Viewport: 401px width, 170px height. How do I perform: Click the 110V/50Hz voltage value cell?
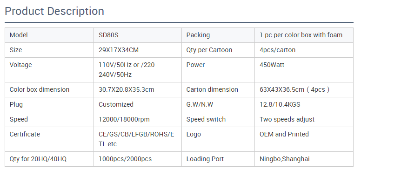138,70
